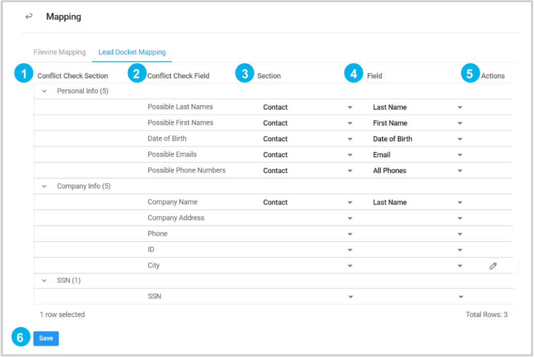Click the Field column header

click(374, 76)
